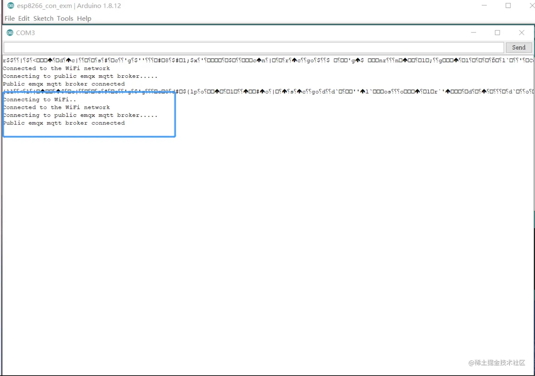Minimize the Arduino 1.8.12 main window
The height and width of the screenshot is (376, 535).
point(484,5)
